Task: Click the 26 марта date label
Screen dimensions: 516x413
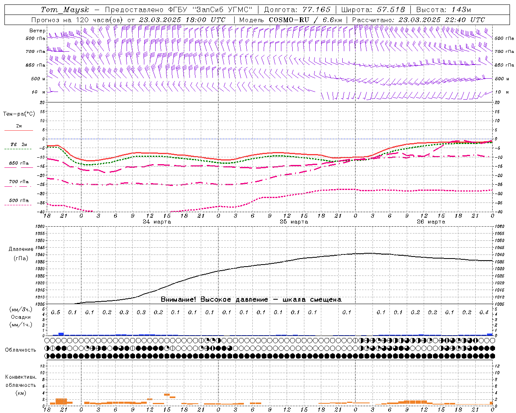Action: [x=431, y=222]
